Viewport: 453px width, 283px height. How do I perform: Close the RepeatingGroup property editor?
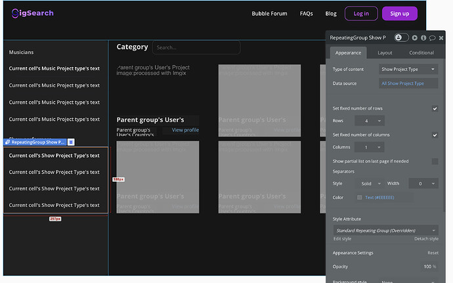click(441, 38)
